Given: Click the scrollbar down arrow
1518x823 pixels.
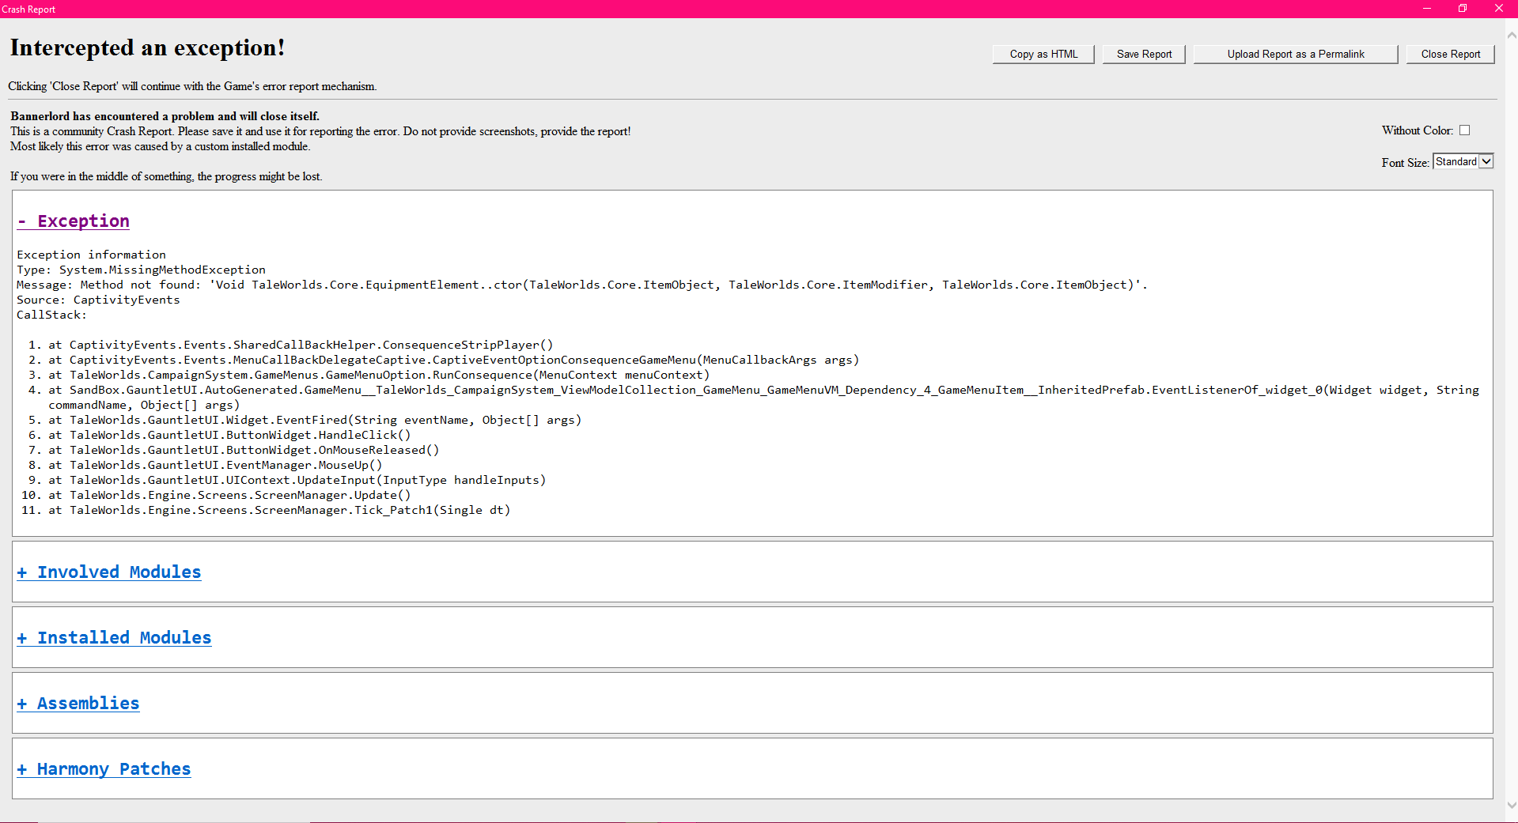Looking at the screenshot, I should (x=1512, y=806).
